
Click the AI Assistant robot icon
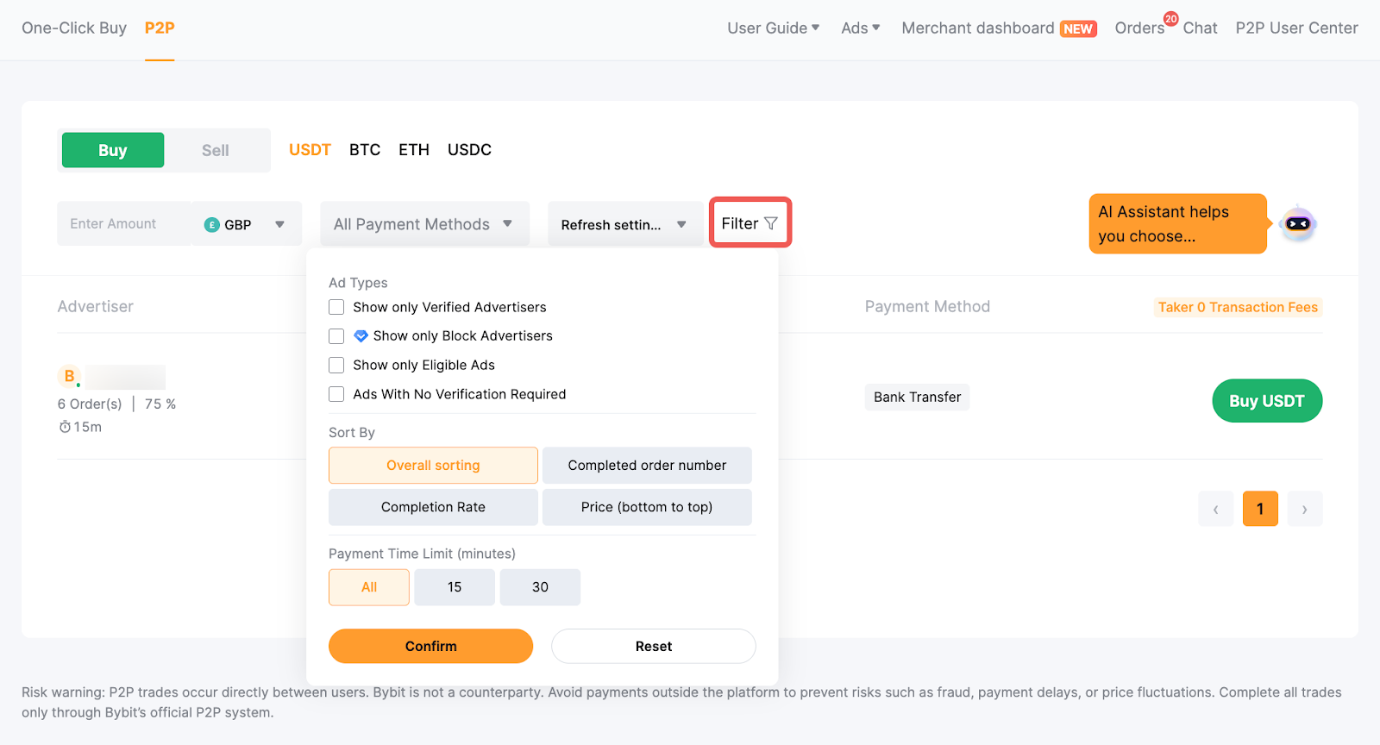pyautogui.click(x=1297, y=224)
